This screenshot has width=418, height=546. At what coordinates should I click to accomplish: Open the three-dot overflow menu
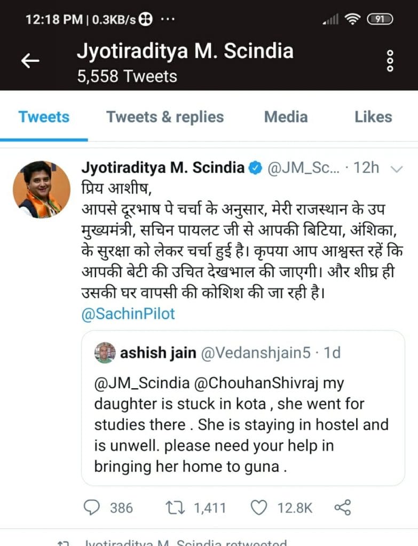pyautogui.click(x=390, y=61)
